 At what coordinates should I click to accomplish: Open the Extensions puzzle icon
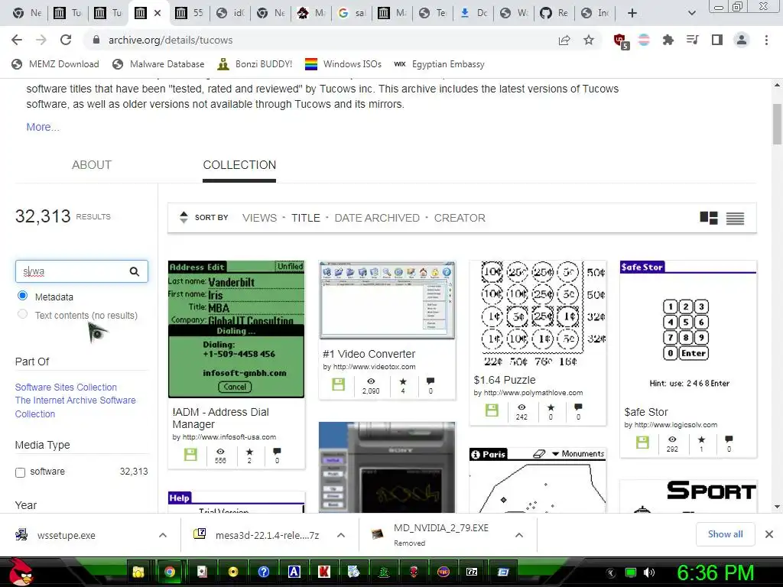point(668,40)
